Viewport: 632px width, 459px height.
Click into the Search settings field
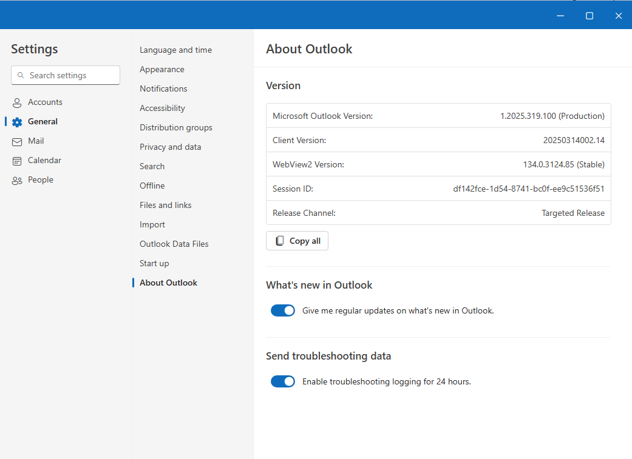point(66,75)
